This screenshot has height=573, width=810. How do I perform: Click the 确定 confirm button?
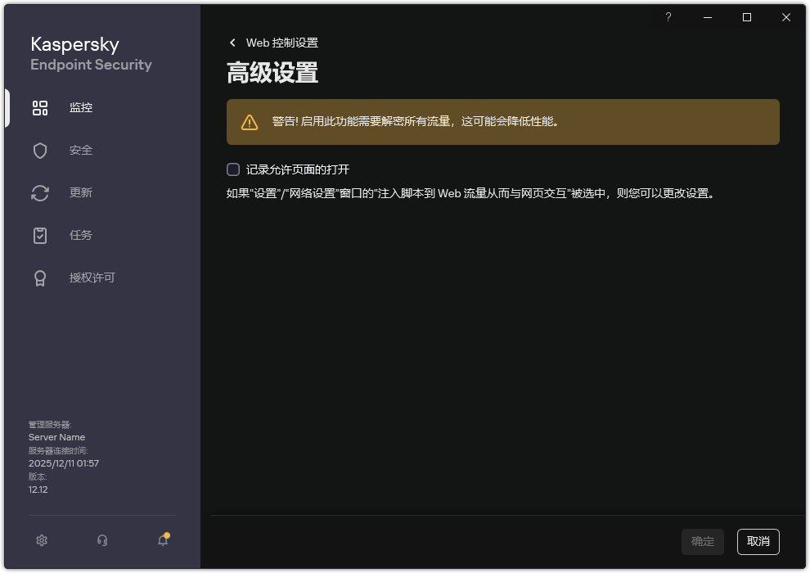coord(702,541)
